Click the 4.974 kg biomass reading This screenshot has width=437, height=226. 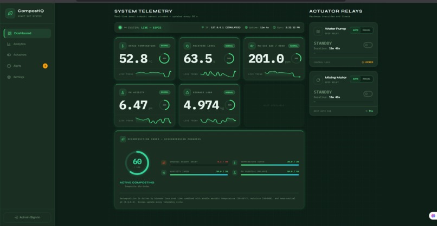[x=201, y=105]
